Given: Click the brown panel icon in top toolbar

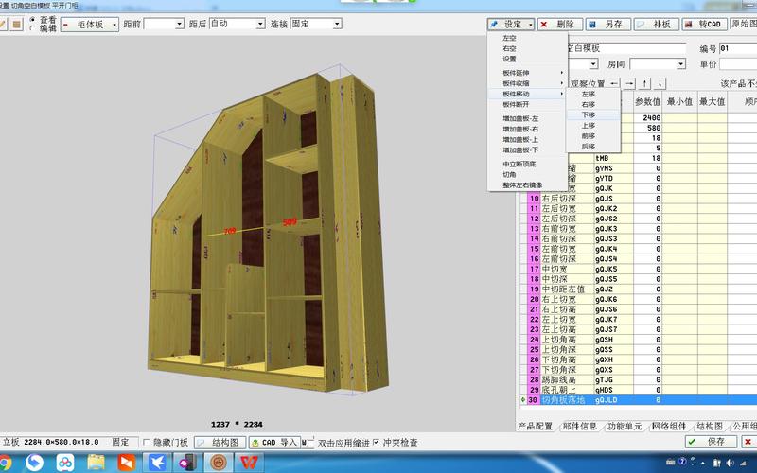Looking at the screenshot, I should click(17, 25).
